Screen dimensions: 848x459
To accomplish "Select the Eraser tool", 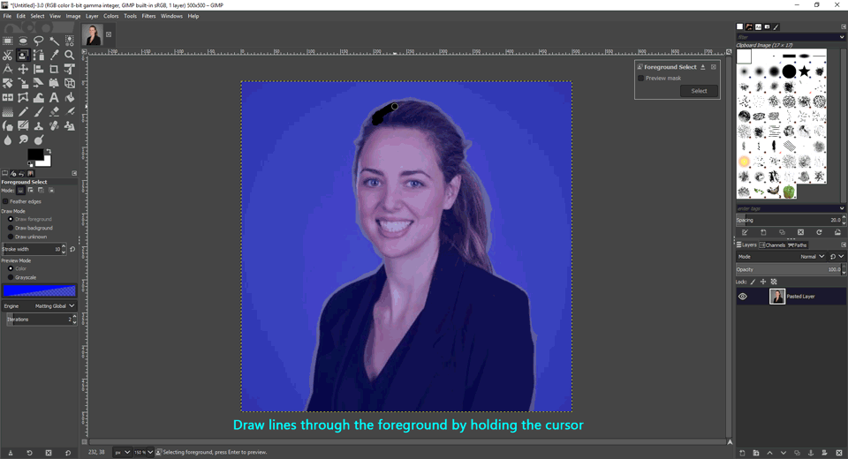I will 54,112.
